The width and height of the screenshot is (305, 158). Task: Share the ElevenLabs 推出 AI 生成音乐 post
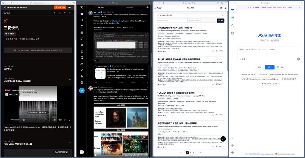click(70, 80)
